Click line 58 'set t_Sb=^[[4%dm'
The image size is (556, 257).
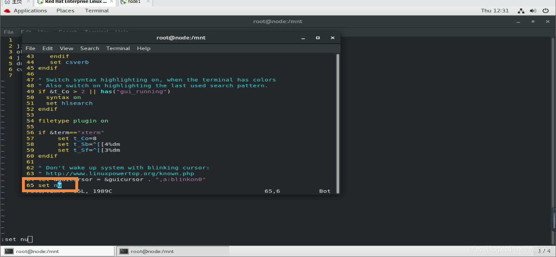pos(89,144)
